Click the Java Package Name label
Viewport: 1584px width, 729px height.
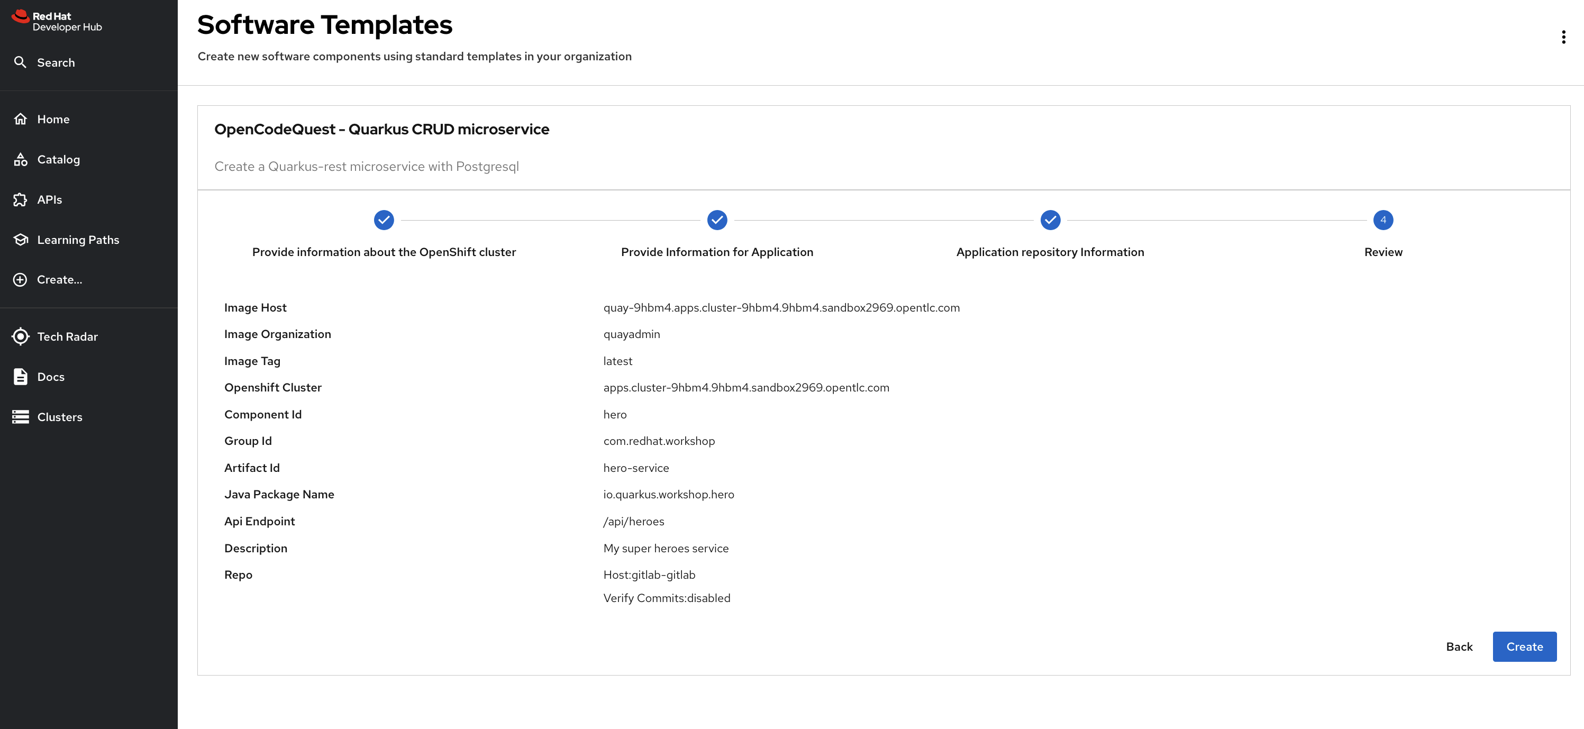(279, 495)
